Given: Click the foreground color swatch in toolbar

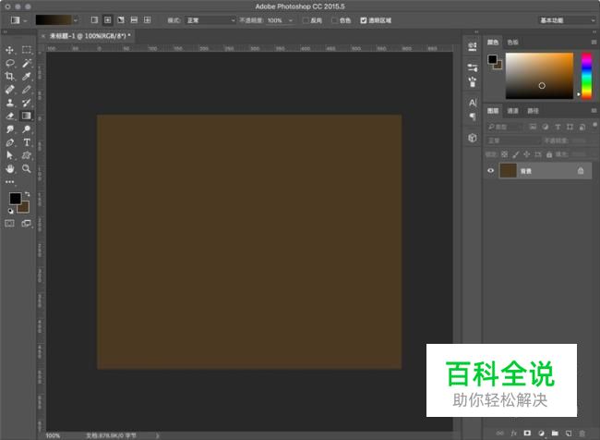Looking at the screenshot, I should pos(15,199).
